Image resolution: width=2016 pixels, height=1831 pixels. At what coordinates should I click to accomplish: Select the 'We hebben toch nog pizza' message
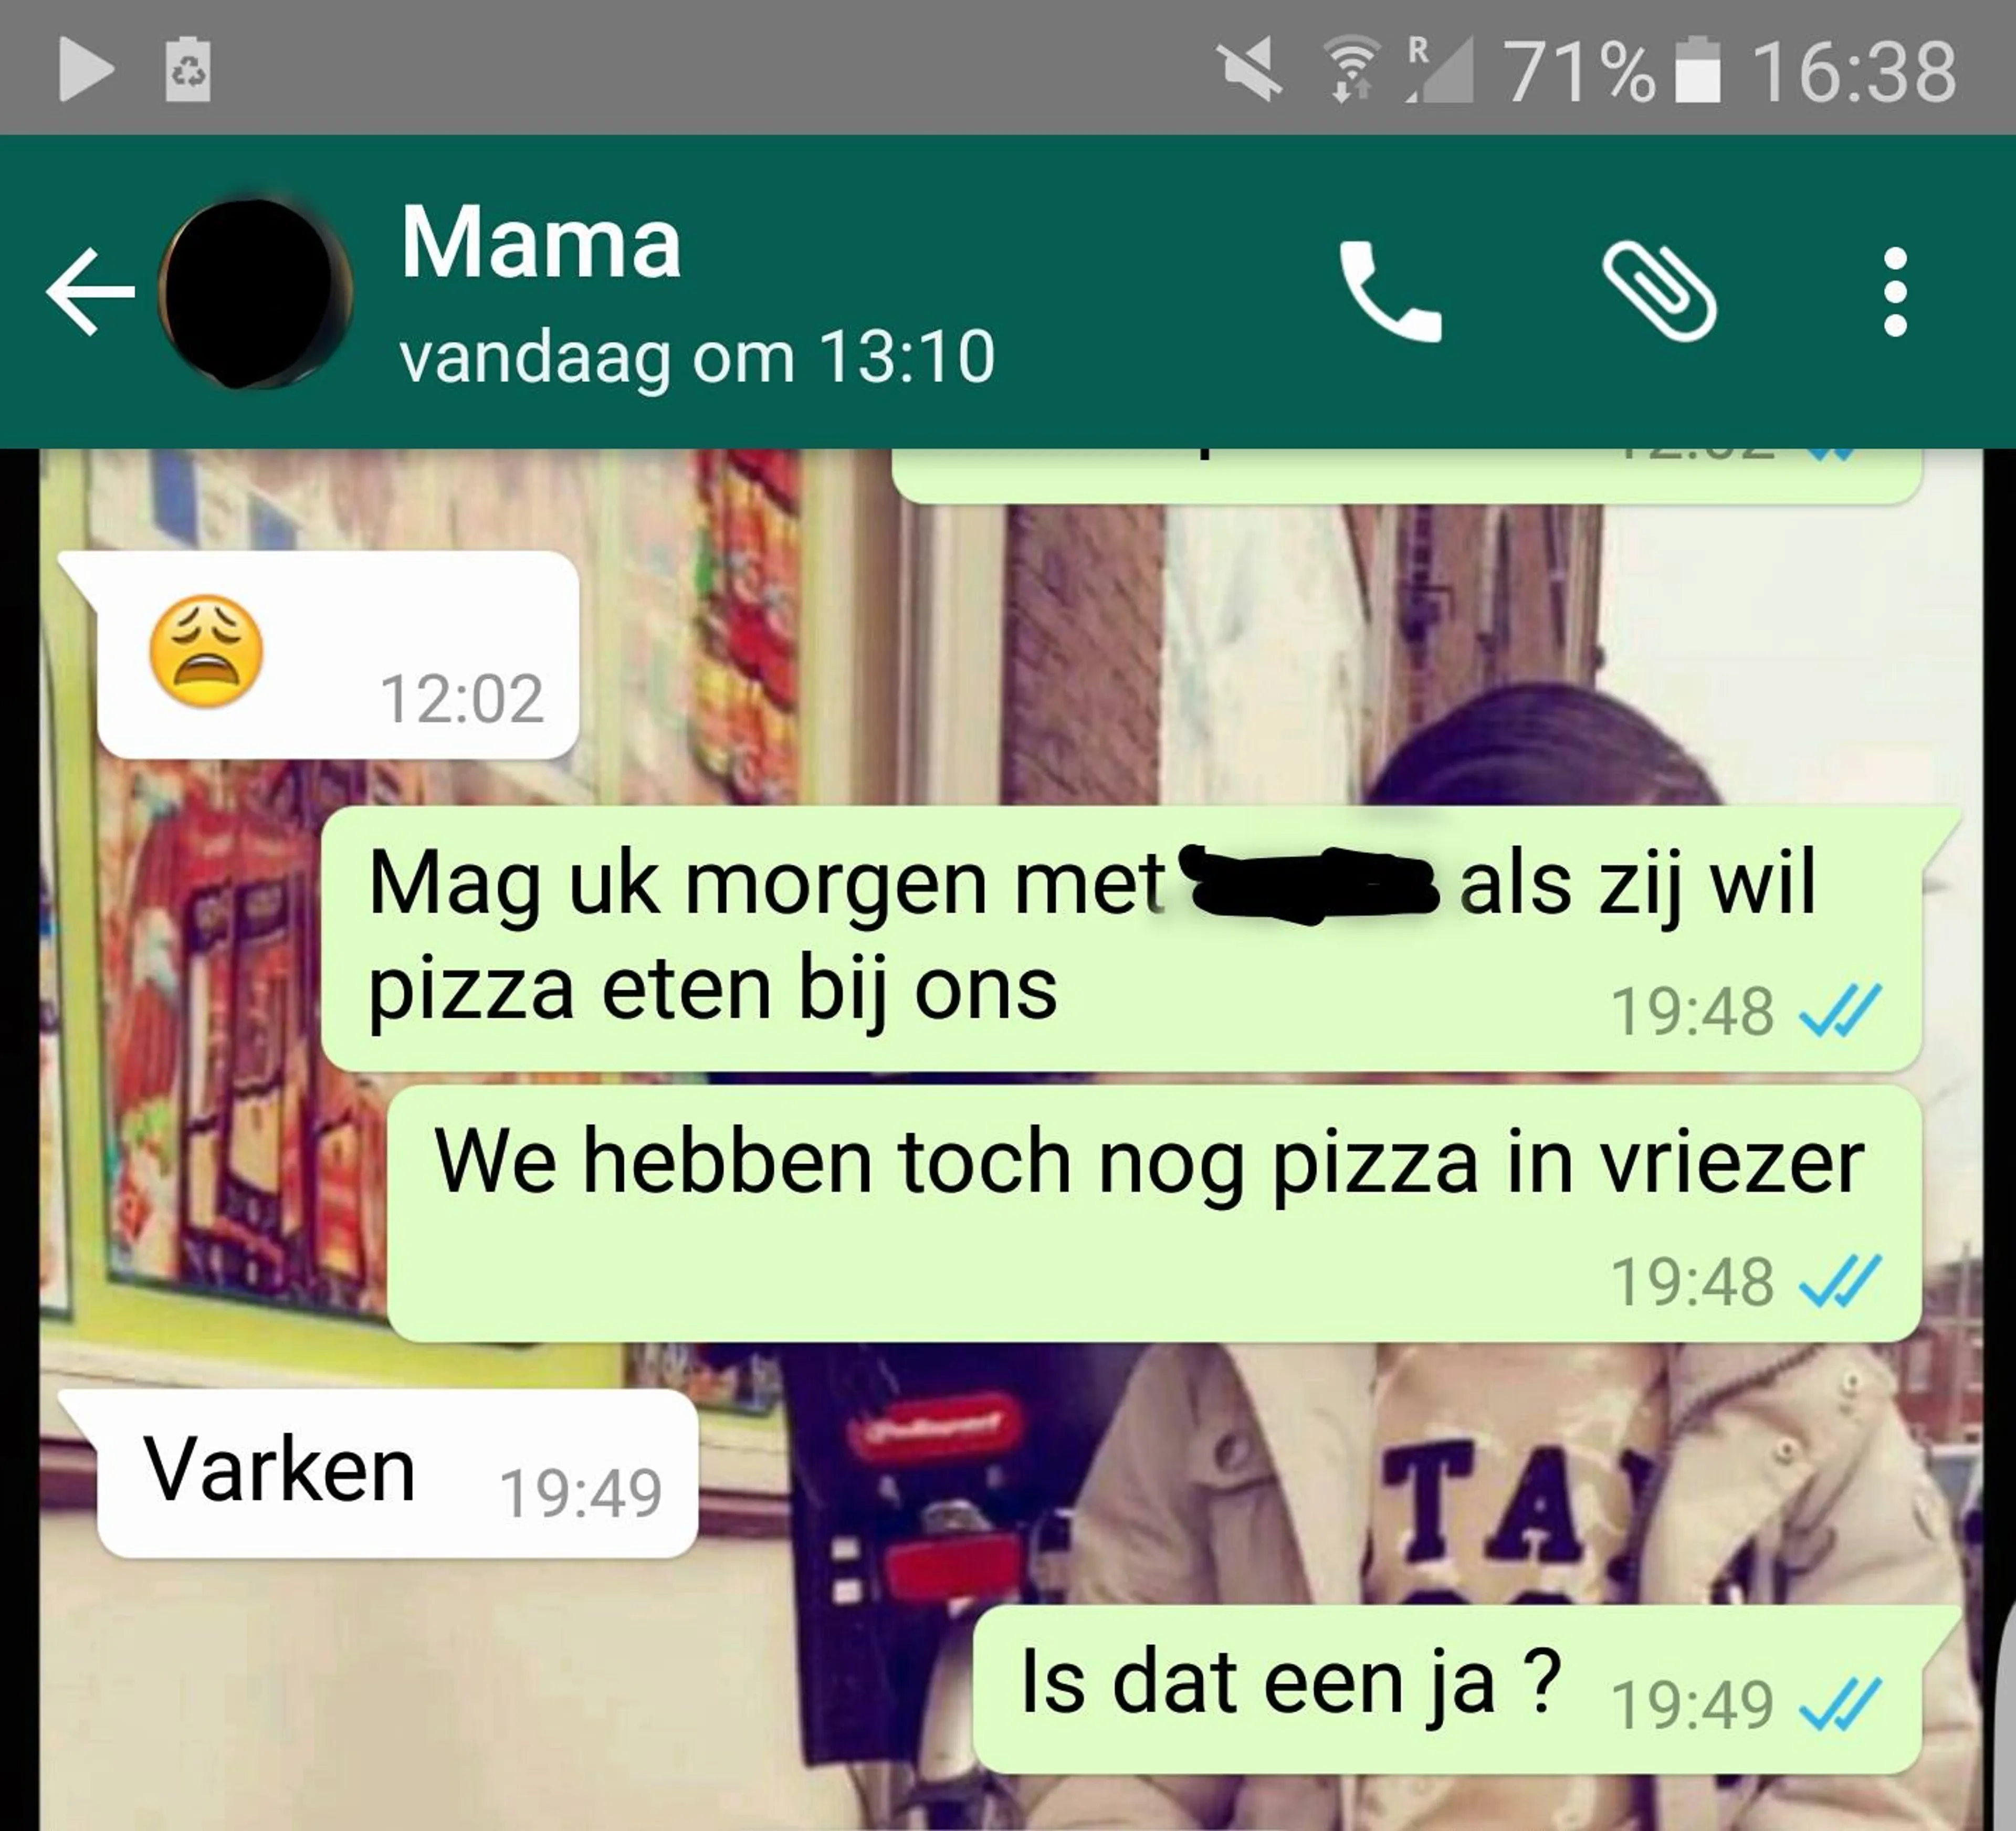tap(1154, 1214)
